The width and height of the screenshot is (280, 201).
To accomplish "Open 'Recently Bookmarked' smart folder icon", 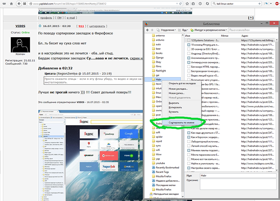I will pos(153,167).
